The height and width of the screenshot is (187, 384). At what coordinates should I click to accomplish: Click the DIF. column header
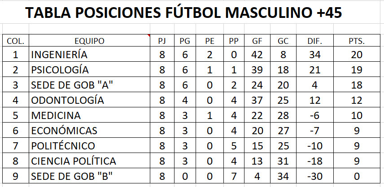(315, 41)
